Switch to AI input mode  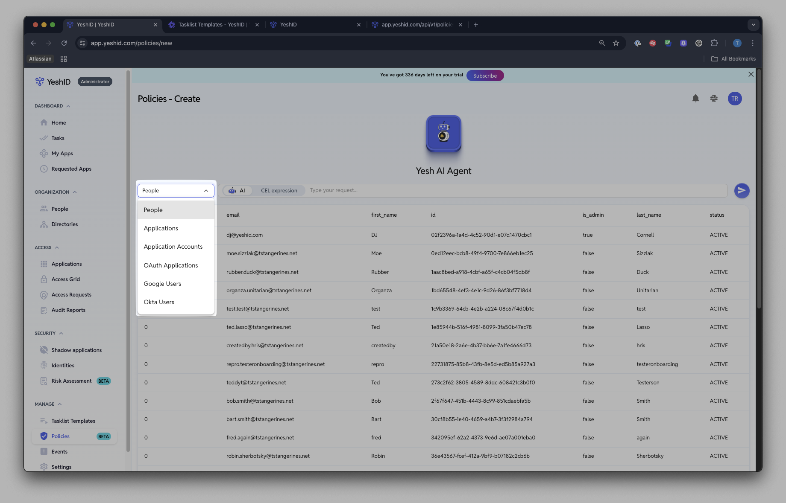[x=237, y=191]
